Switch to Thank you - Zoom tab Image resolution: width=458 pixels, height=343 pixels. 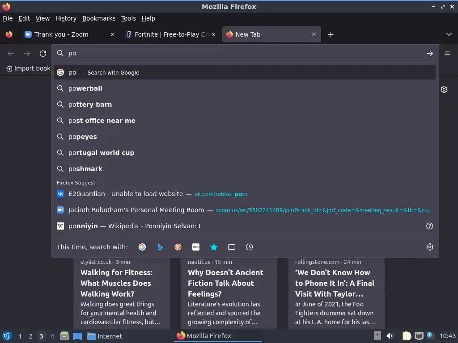[69, 34]
